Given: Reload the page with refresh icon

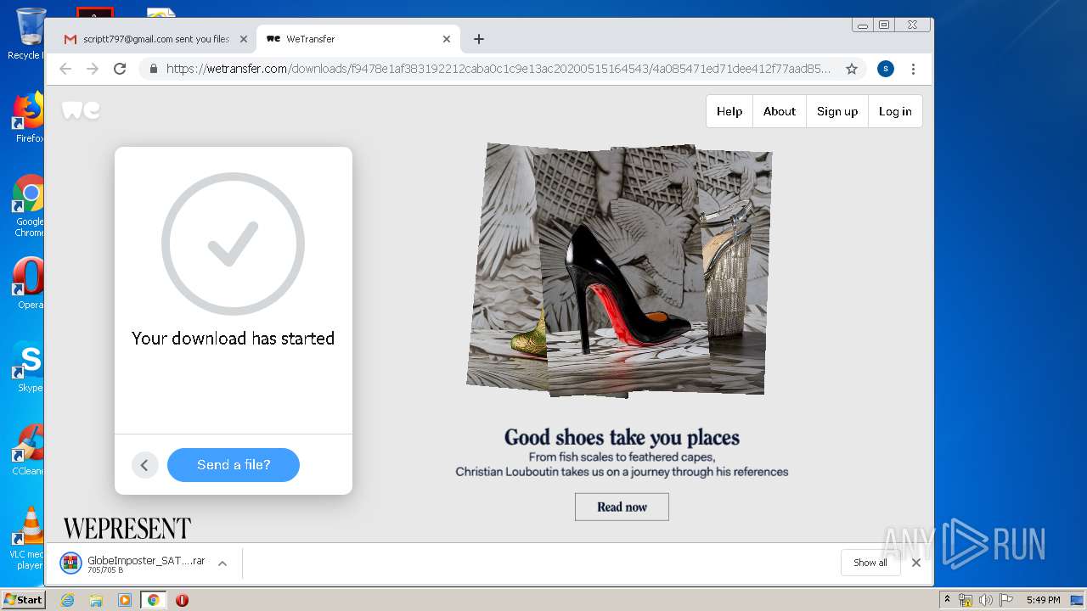Looking at the screenshot, I should pyautogui.click(x=120, y=69).
